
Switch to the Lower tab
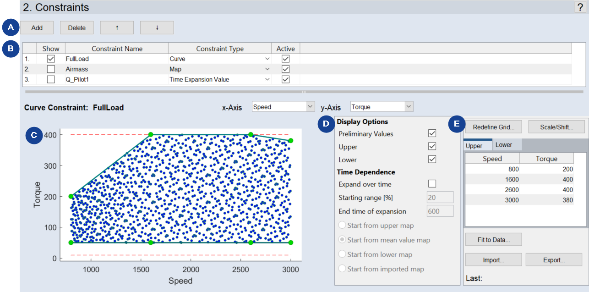coord(504,145)
